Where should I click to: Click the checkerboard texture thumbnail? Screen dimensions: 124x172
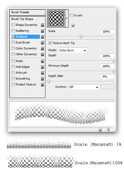pyautogui.click(x=56, y=18)
